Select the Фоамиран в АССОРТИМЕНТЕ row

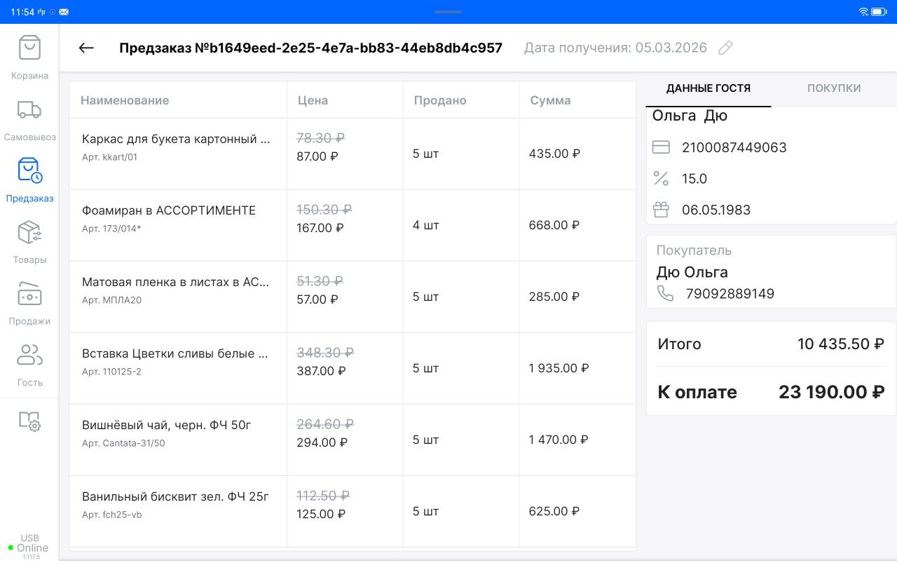352,225
